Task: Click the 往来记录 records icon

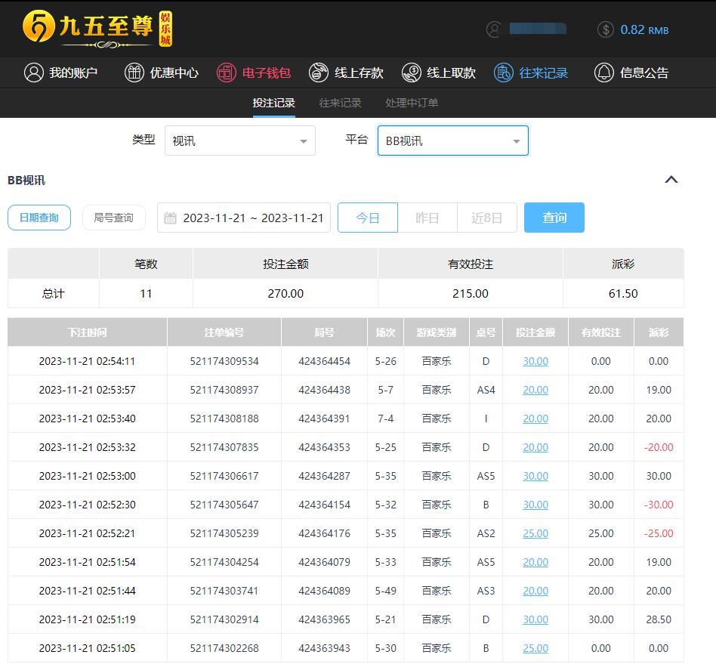Action: pos(503,73)
